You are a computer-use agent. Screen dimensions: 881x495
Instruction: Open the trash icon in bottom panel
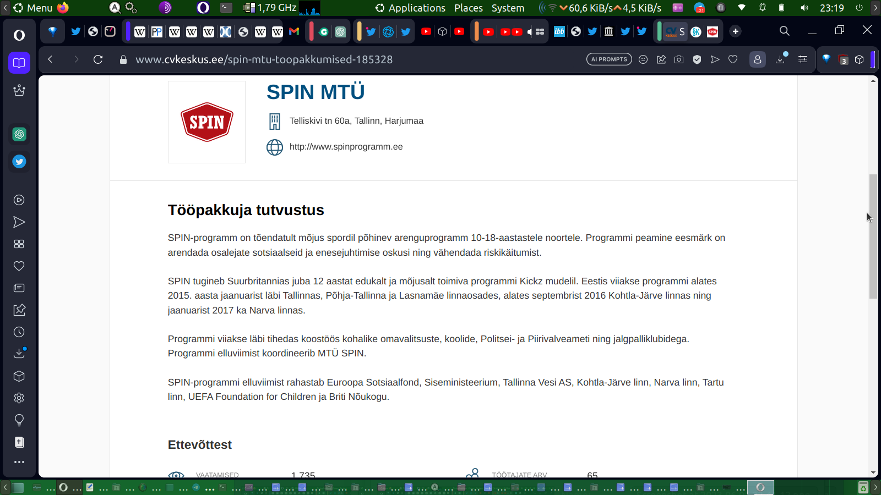863,487
